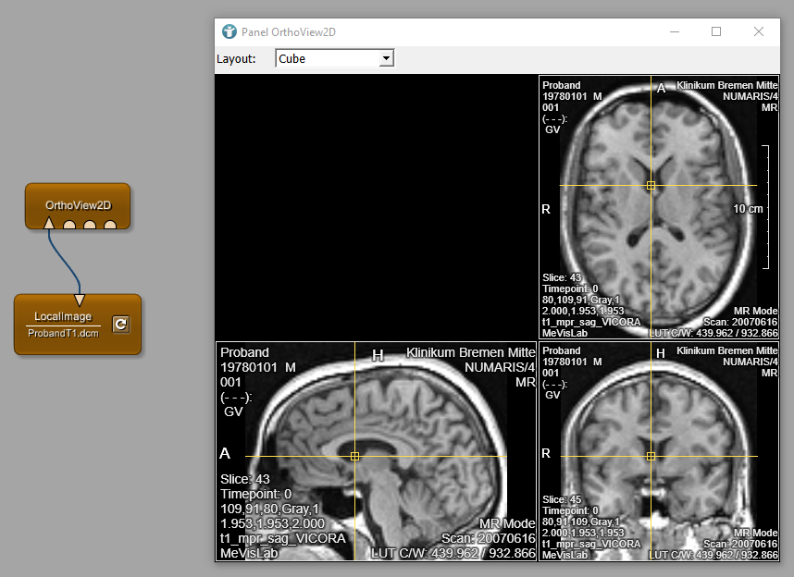Click the LocalImage triangle output connector
The image size is (794, 577).
coord(80,300)
